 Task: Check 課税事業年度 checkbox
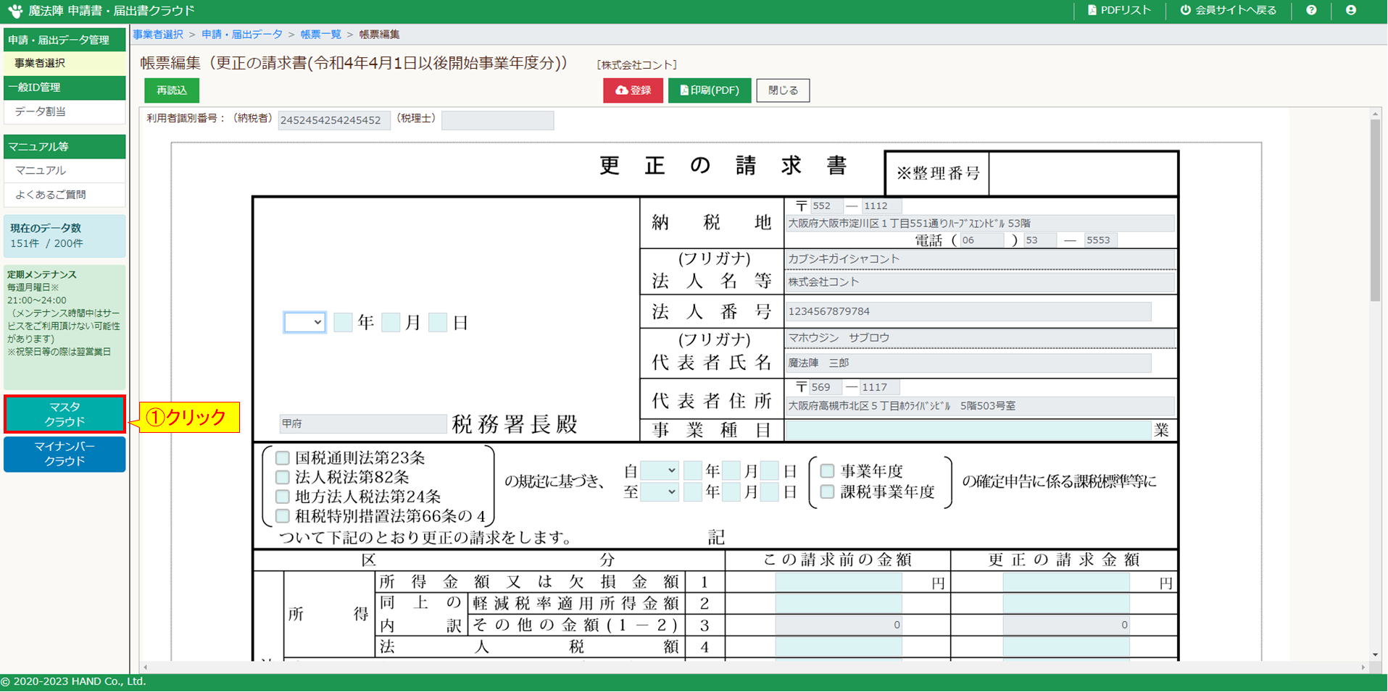tap(827, 492)
